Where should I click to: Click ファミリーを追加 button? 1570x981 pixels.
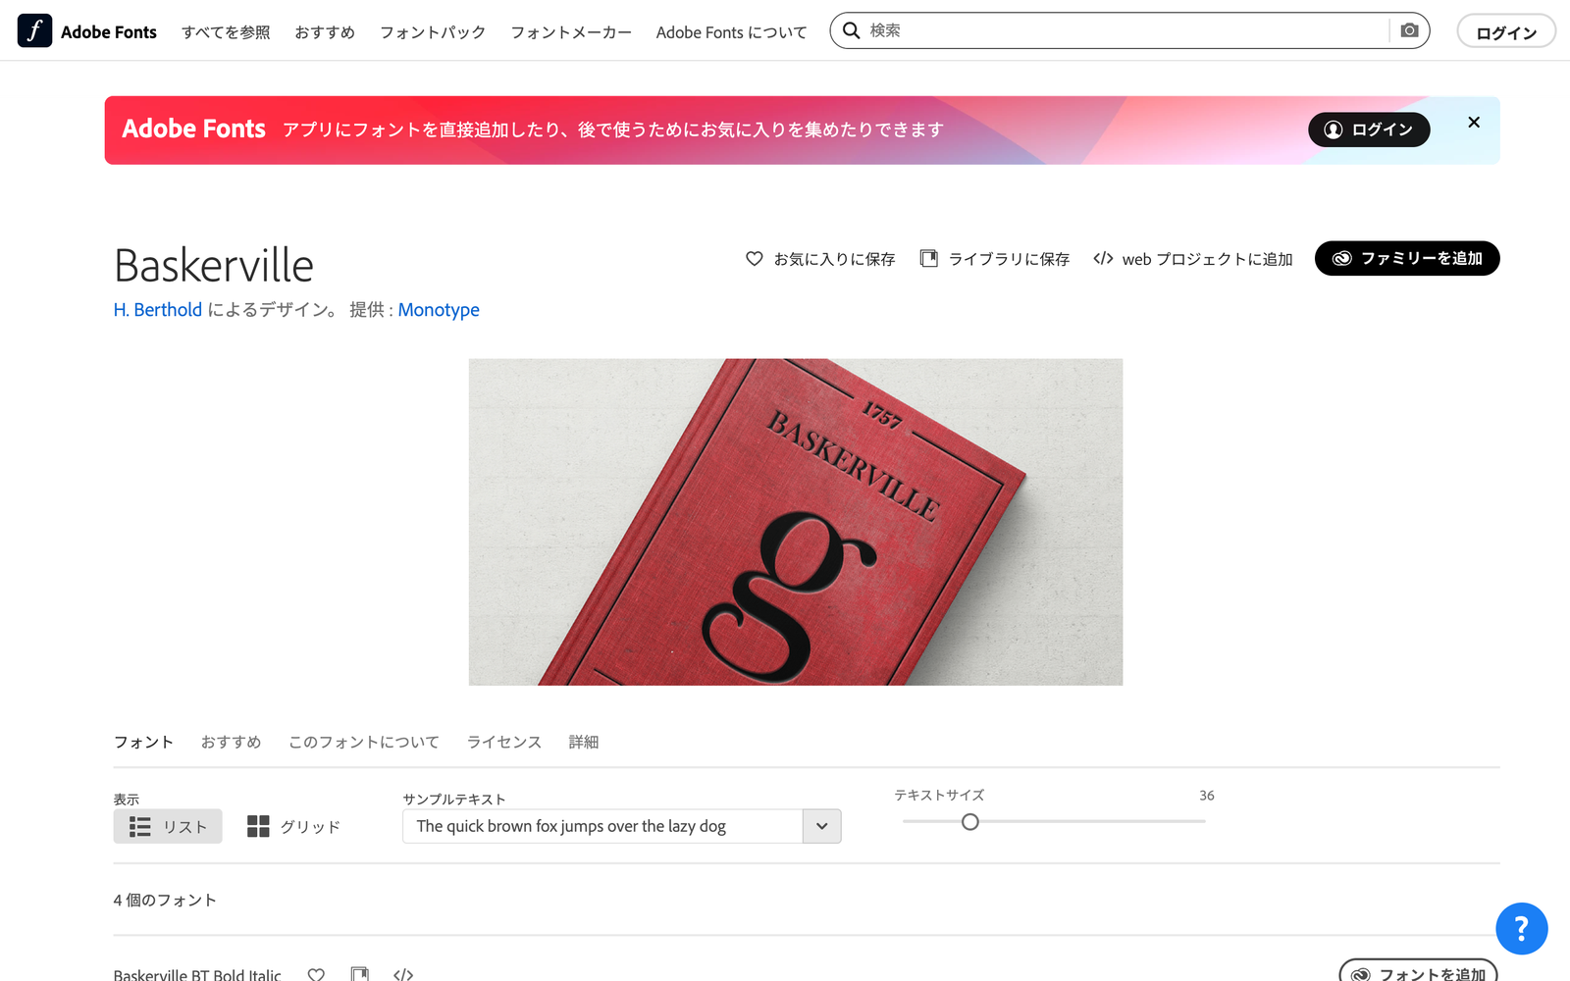point(1407,258)
